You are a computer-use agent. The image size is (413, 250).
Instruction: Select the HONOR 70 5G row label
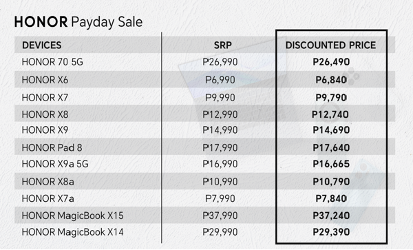point(52,62)
